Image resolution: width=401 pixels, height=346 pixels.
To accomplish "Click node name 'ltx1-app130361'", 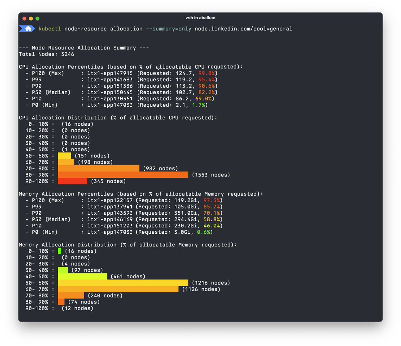I will pyautogui.click(x=110, y=99).
